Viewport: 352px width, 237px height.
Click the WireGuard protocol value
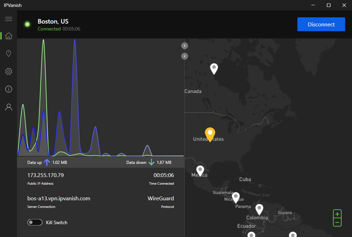tap(161, 198)
